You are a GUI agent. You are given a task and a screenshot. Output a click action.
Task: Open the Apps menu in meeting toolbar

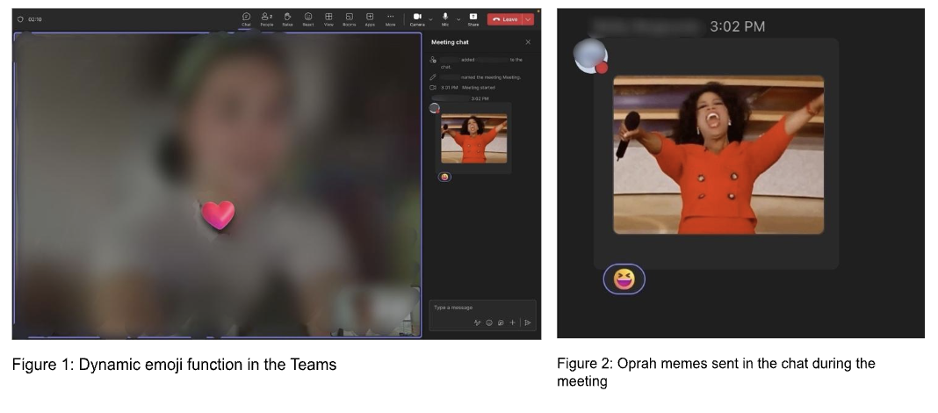370,18
